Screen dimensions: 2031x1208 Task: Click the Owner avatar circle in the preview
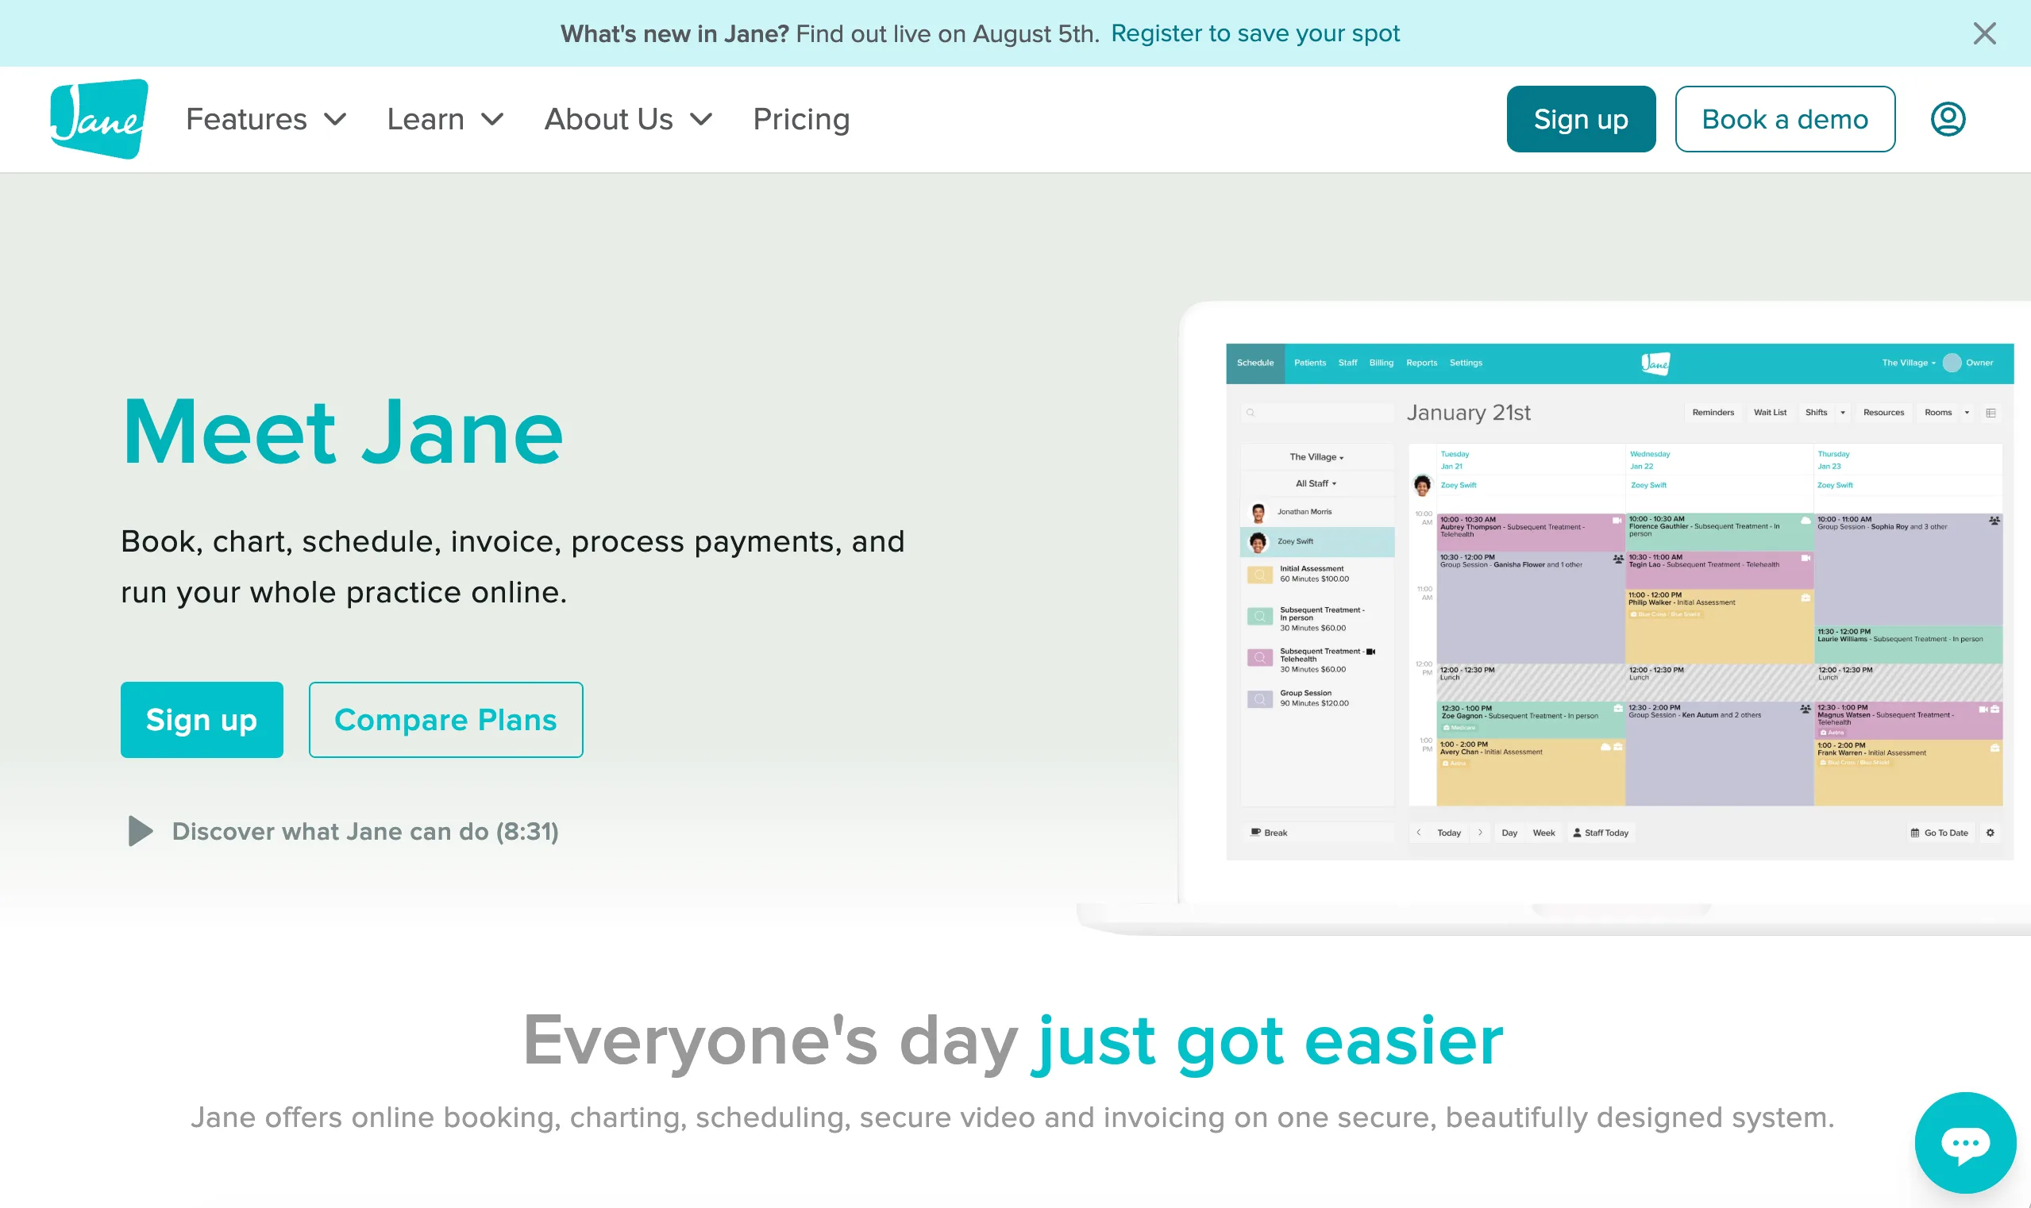[x=1952, y=363]
